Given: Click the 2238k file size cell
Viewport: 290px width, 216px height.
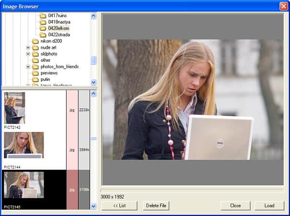Looking at the screenshot, I should [84, 110].
